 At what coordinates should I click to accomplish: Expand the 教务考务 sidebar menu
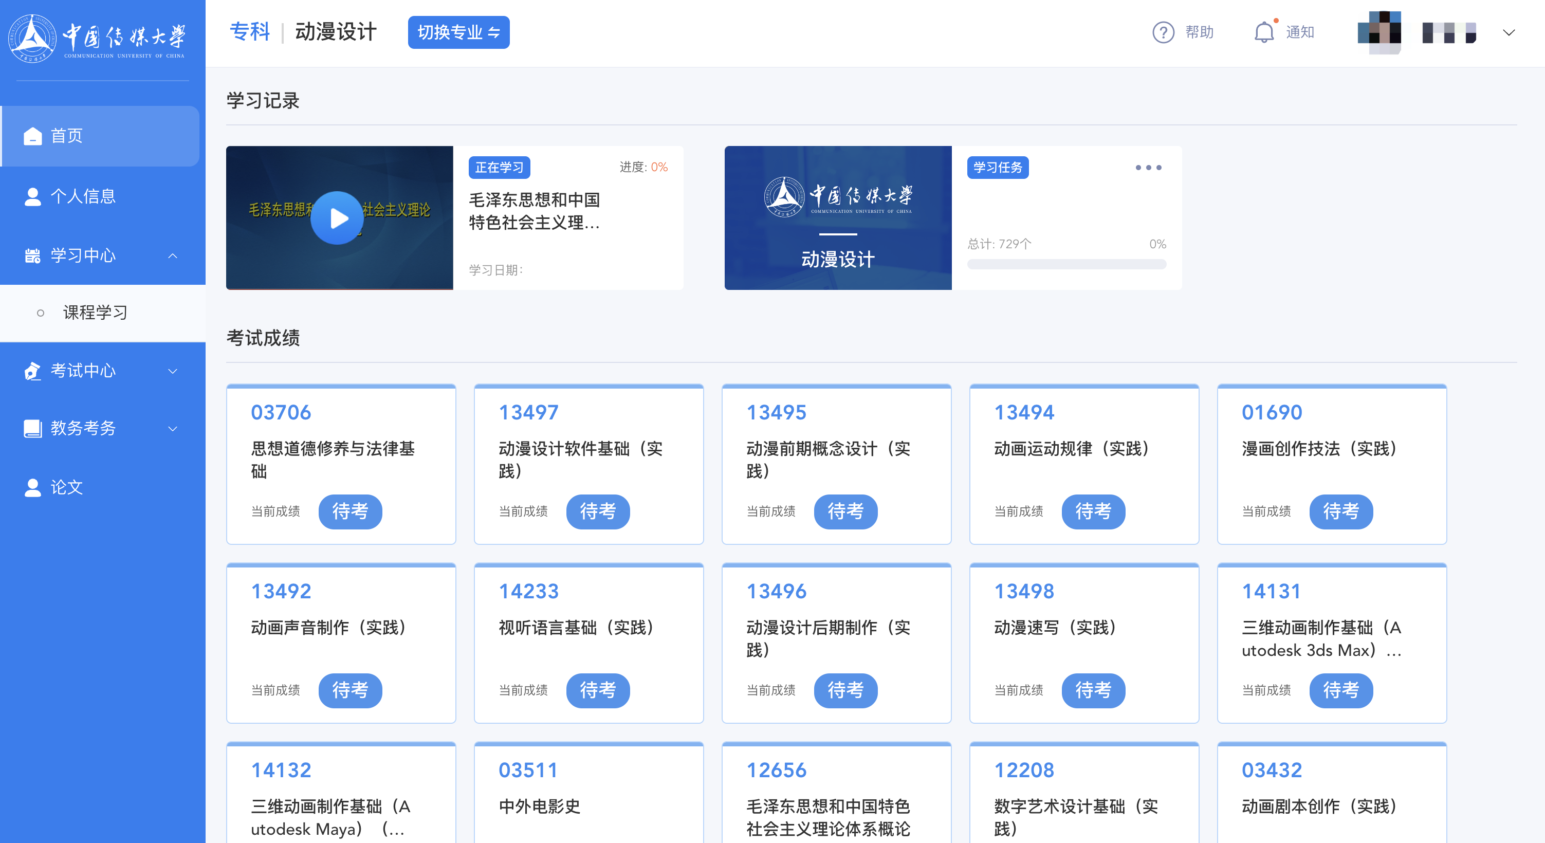173,428
